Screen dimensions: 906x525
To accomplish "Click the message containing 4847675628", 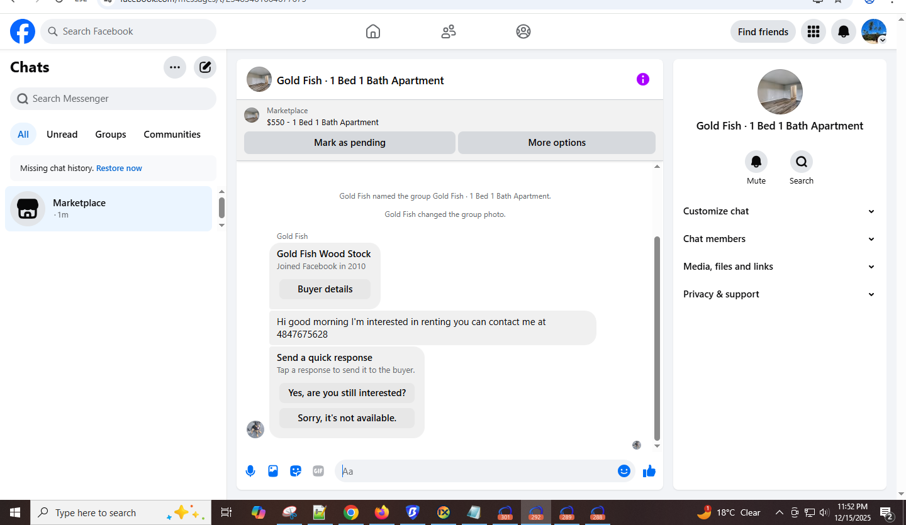I will (x=433, y=328).
